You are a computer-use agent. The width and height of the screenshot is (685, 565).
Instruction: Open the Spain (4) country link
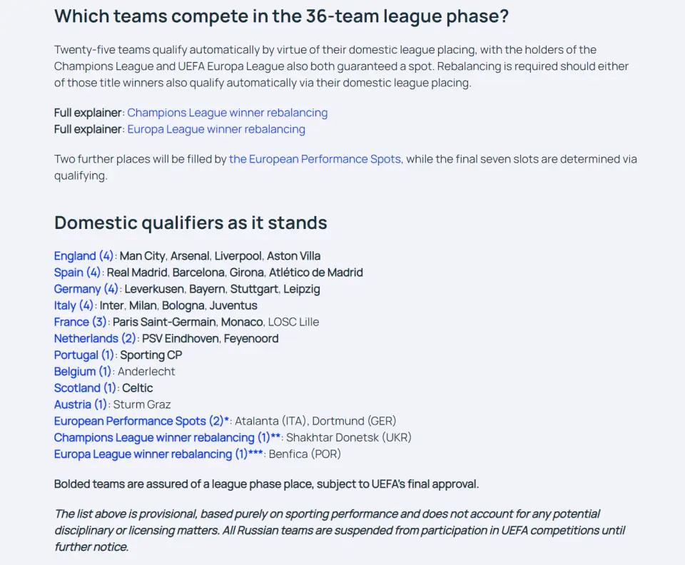(x=77, y=273)
